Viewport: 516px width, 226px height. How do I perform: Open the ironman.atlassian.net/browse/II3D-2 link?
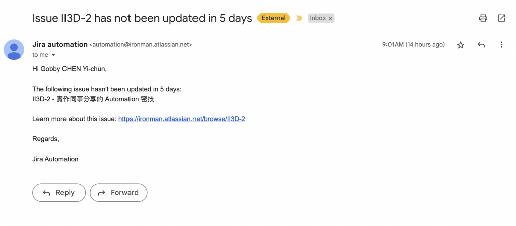(181, 119)
